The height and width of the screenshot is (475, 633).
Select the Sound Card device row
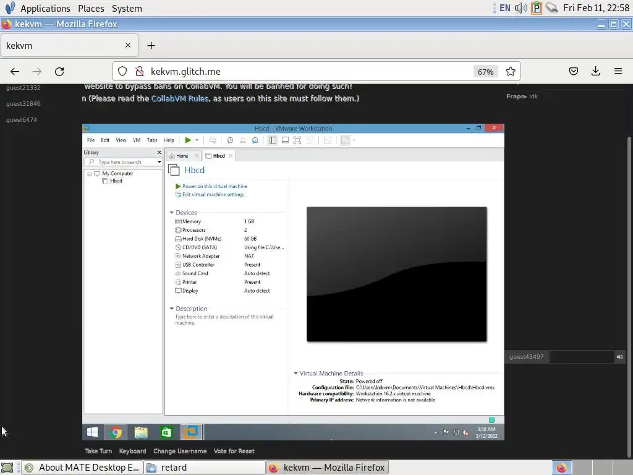point(229,273)
